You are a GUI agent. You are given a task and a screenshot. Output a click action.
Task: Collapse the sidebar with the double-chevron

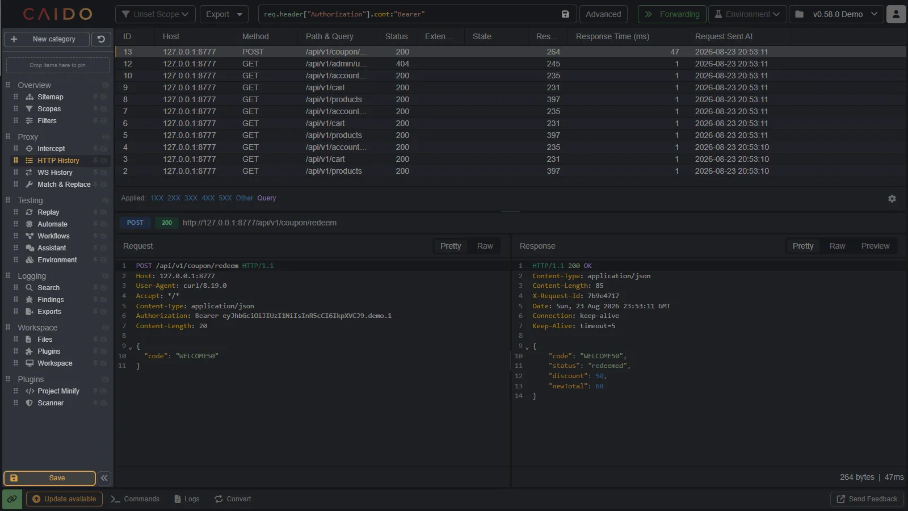(x=104, y=478)
